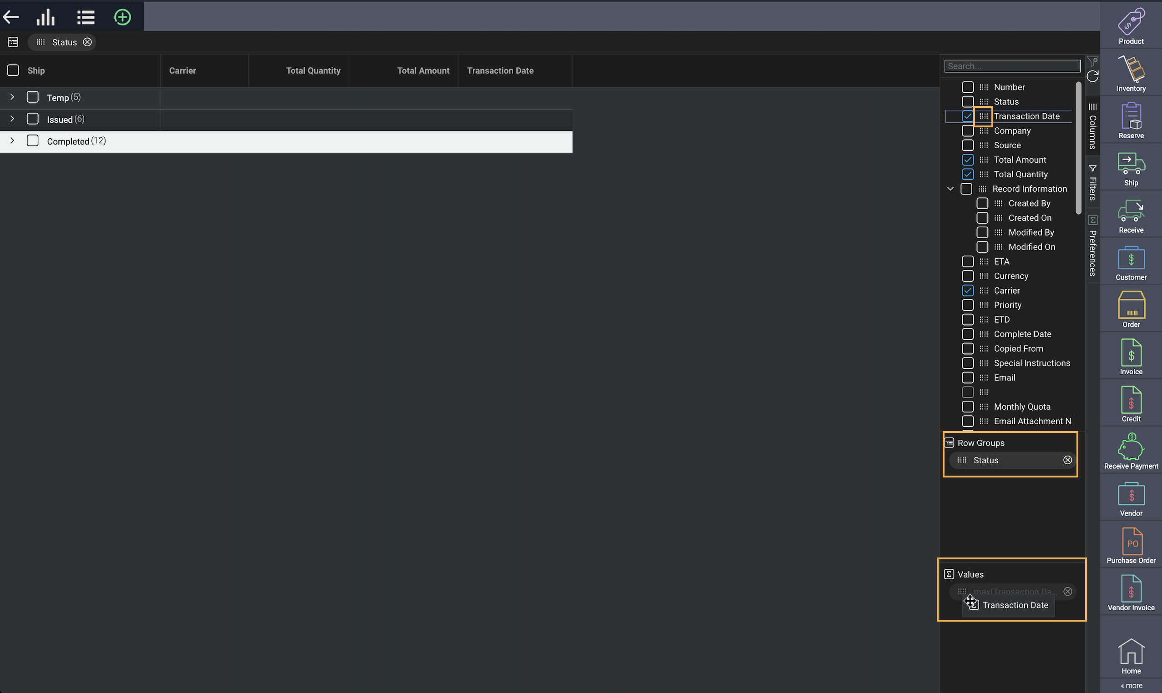This screenshot has height=693, width=1162.
Task: Uncheck the Total Amount column checkbox
Action: 968,160
